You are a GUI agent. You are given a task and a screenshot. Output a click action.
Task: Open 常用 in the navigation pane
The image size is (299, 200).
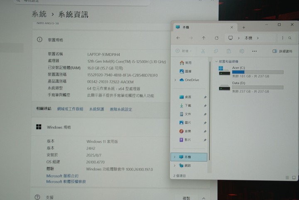point(186,63)
